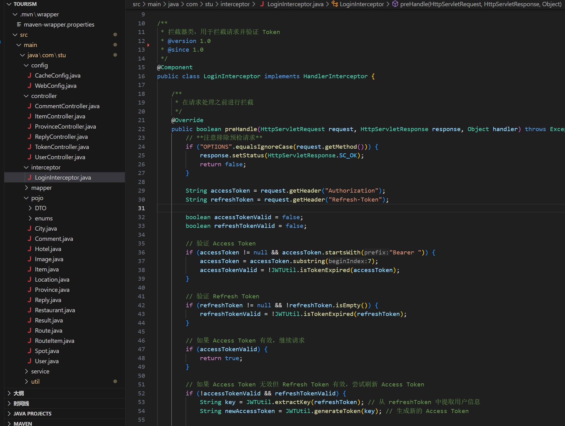
Task: Click the Java icon next to UserController.java
Action: click(30, 157)
